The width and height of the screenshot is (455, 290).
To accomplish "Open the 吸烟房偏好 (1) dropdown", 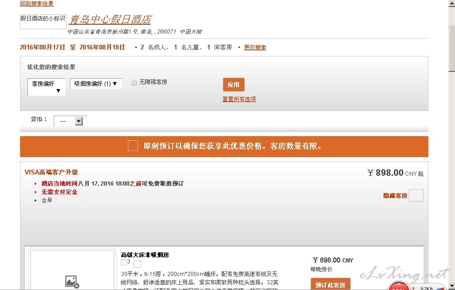I will (96, 83).
